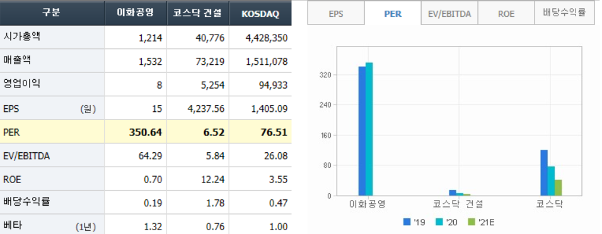This screenshot has height=234, width=602.
Task: Toggle the '21E legend green swatch
Action: [472, 222]
